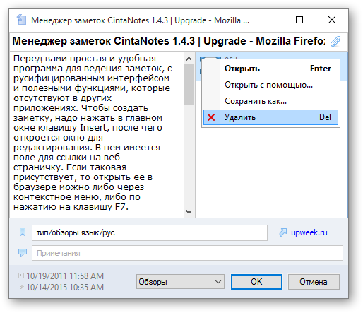This screenshot has height=313, width=363.
Task: Click the scroll down arrow of note text
Action: 189,212
